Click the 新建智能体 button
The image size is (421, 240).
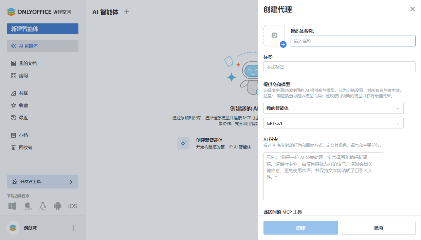pyautogui.click(x=42, y=29)
